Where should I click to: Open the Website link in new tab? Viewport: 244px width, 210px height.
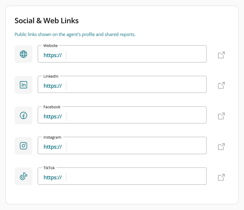click(x=221, y=55)
